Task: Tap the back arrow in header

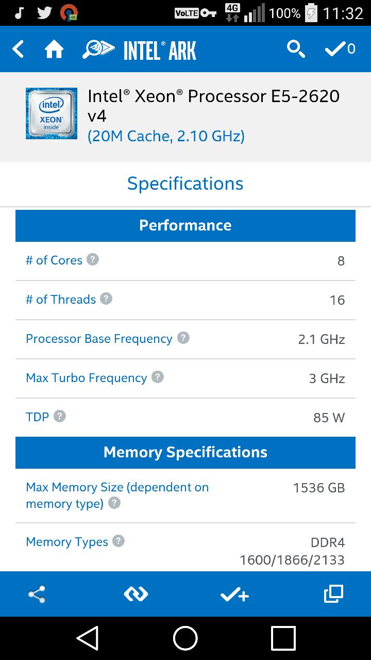Action: pos(18,49)
